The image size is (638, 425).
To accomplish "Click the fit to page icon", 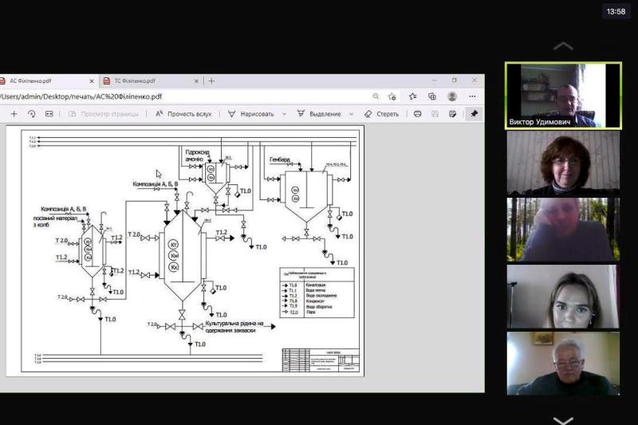I will click(x=49, y=114).
